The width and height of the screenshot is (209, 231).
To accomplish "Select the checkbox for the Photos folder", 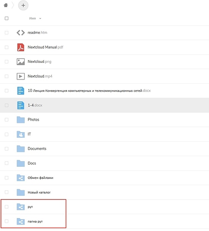I will 6,120.
